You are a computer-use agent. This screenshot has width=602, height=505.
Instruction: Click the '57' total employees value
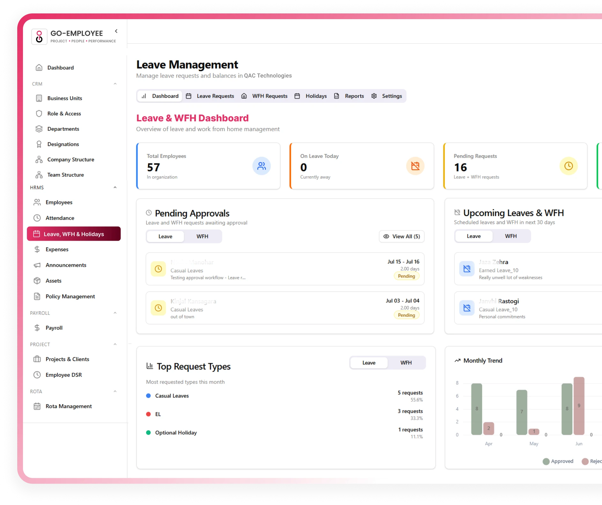point(153,167)
